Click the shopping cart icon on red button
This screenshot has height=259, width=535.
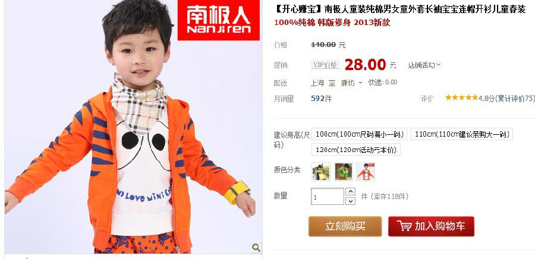click(404, 226)
